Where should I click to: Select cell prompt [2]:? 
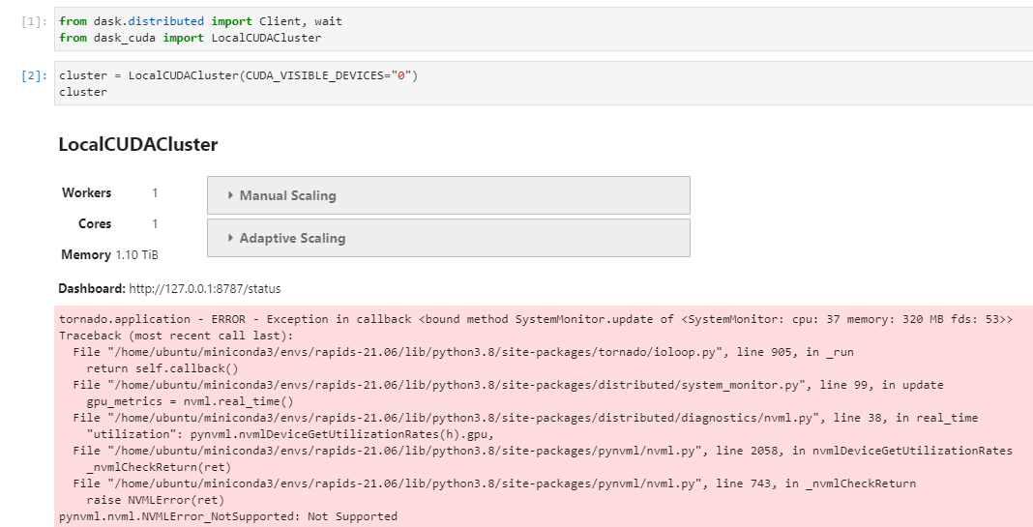point(34,75)
